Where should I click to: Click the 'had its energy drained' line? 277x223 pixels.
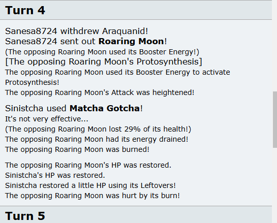tap(97, 139)
